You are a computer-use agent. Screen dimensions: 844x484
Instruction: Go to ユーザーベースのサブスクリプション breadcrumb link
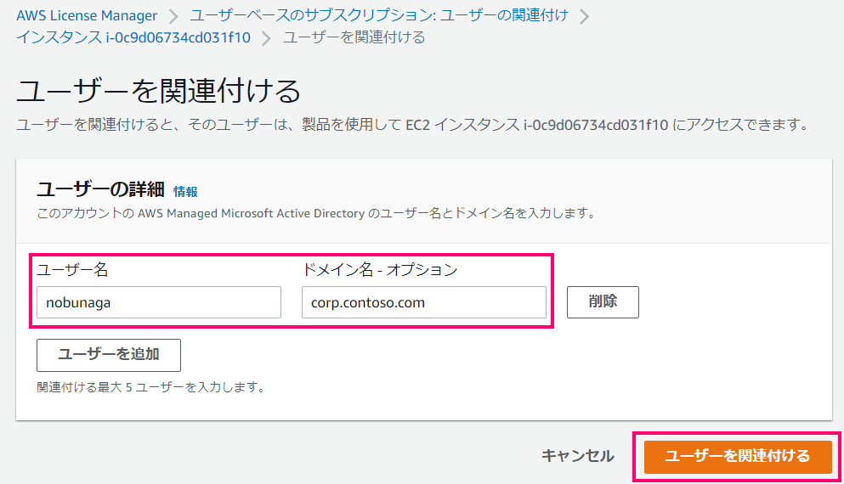coord(379,15)
